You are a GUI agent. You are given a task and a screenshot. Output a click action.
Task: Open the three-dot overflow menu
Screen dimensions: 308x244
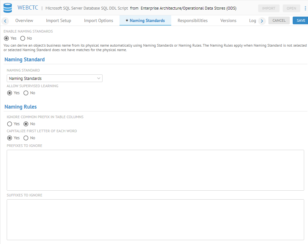tap(305, 8)
